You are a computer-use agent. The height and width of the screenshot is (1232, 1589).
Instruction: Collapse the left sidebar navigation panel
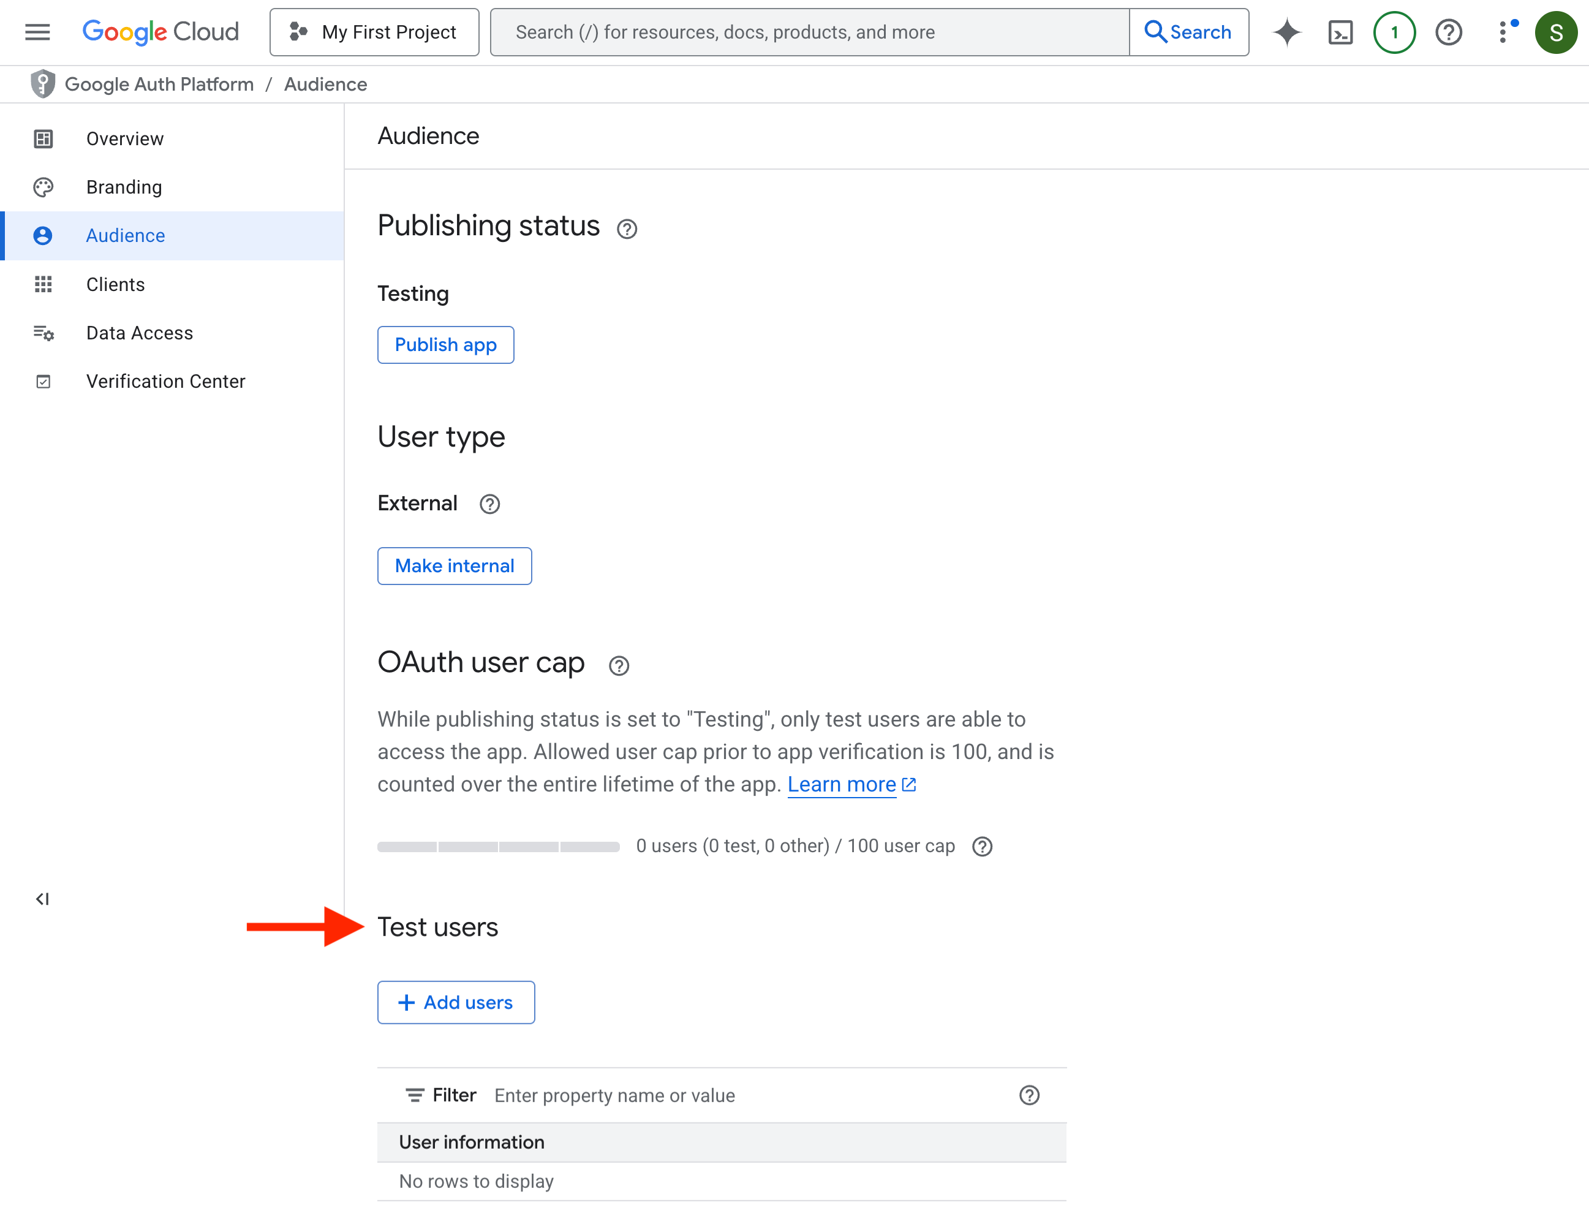point(42,899)
